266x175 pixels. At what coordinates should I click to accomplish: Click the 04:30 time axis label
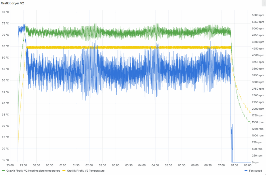(x=155, y=165)
